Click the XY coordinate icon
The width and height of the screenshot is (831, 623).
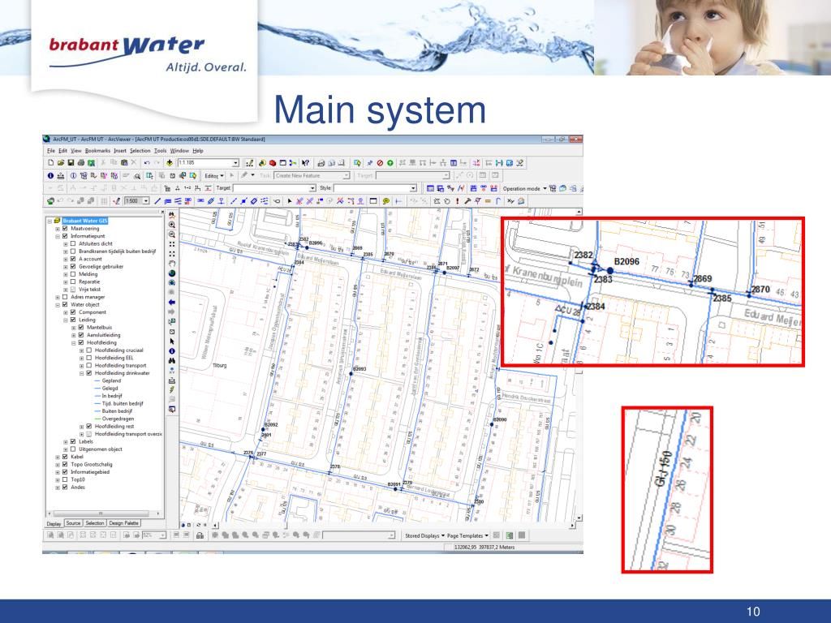click(x=510, y=201)
